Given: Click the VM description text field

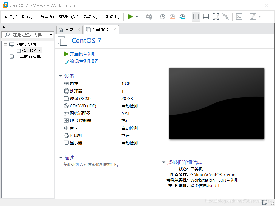Looking at the screenshot, I should tap(91, 165).
